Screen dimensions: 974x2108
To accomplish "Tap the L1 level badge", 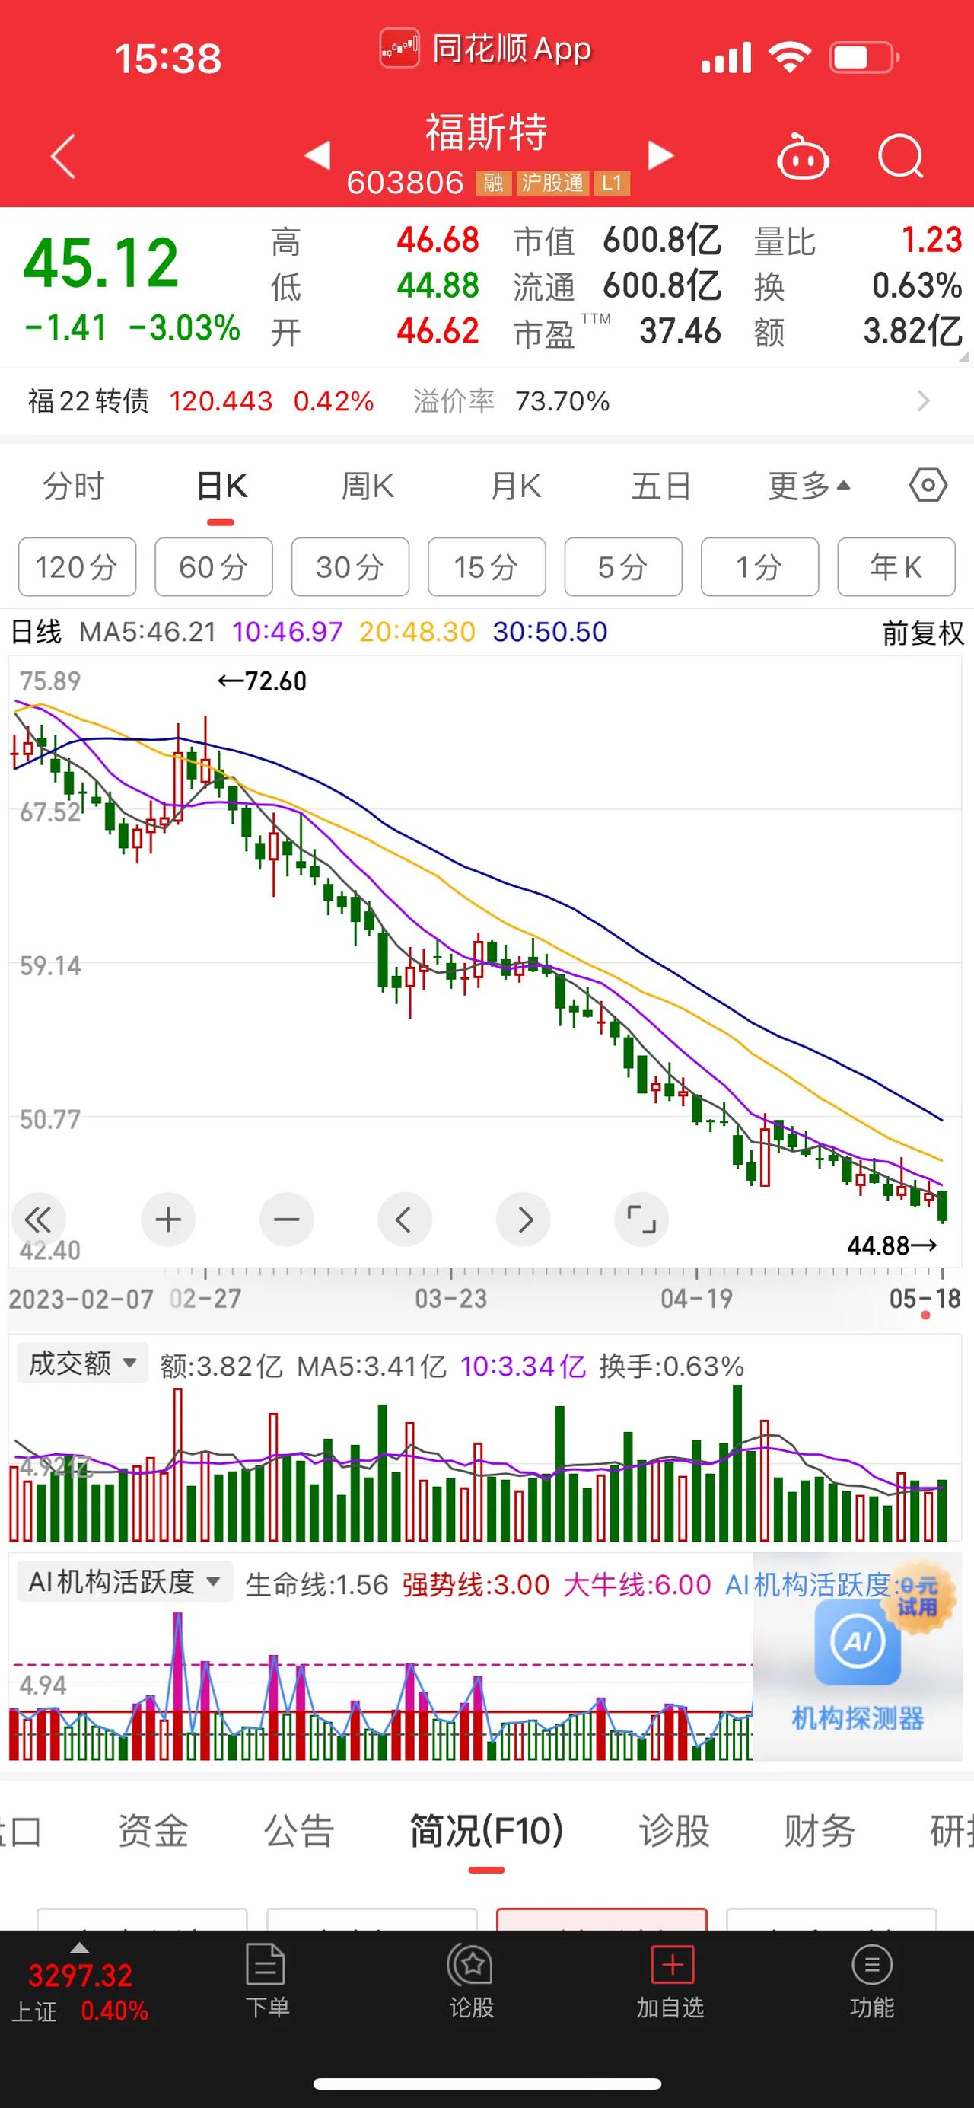I will pos(612,183).
